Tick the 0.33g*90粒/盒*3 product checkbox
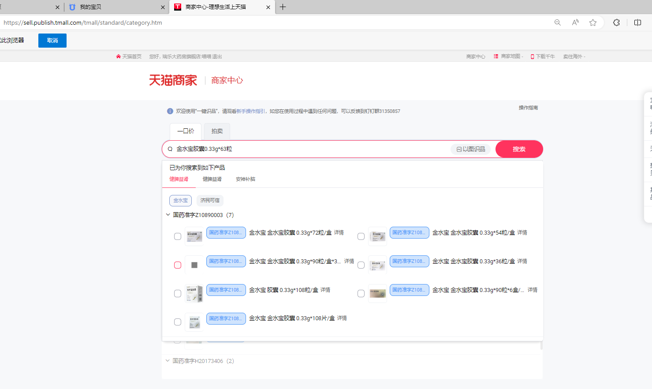652x389 pixels. (178, 265)
